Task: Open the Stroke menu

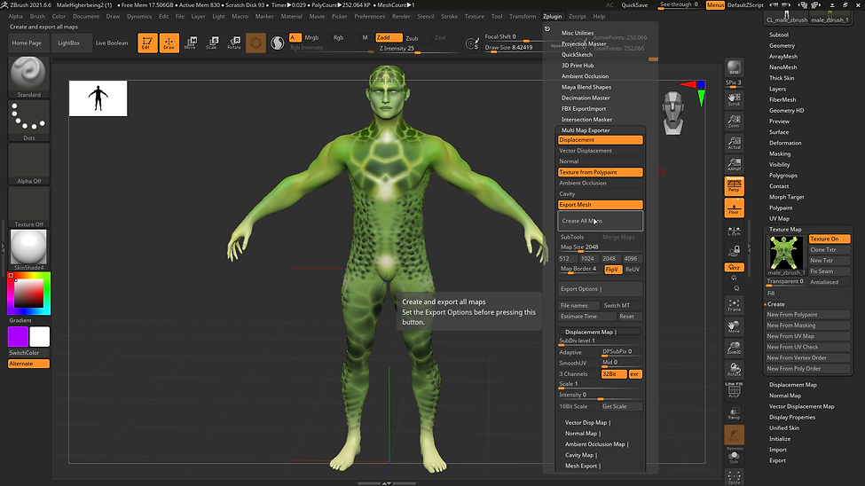Action: [449, 17]
